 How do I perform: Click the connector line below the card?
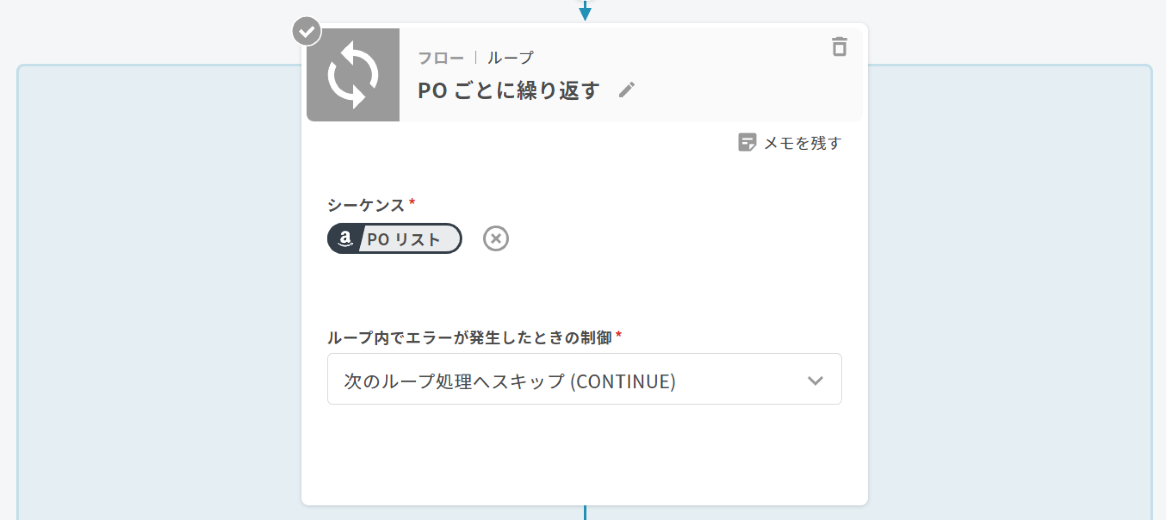tap(585, 513)
